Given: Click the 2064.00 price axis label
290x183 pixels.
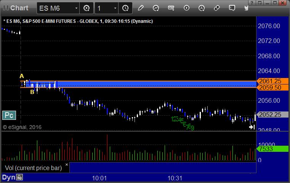Looking at the screenshot, I should pyautogui.click(x=269, y=71).
